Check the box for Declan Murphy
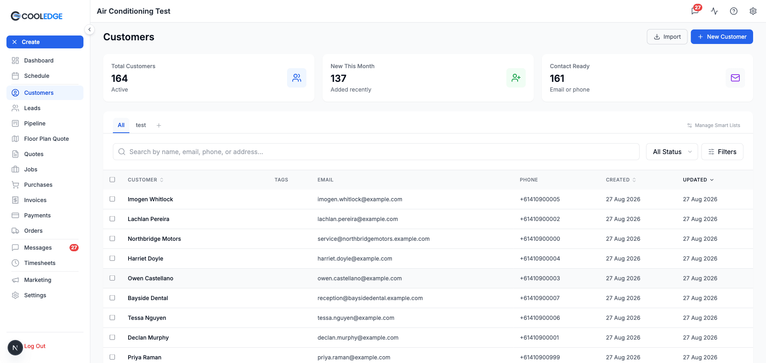Screen dimensions: 766x363 tap(112, 337)
